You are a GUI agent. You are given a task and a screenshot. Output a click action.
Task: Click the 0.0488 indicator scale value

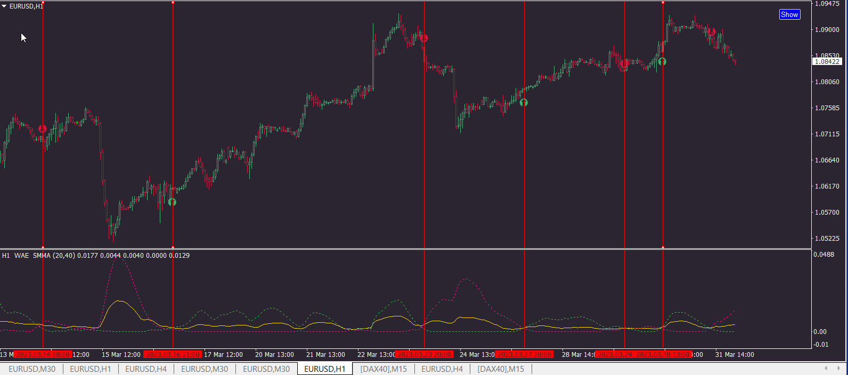click(x=824, y=255)
